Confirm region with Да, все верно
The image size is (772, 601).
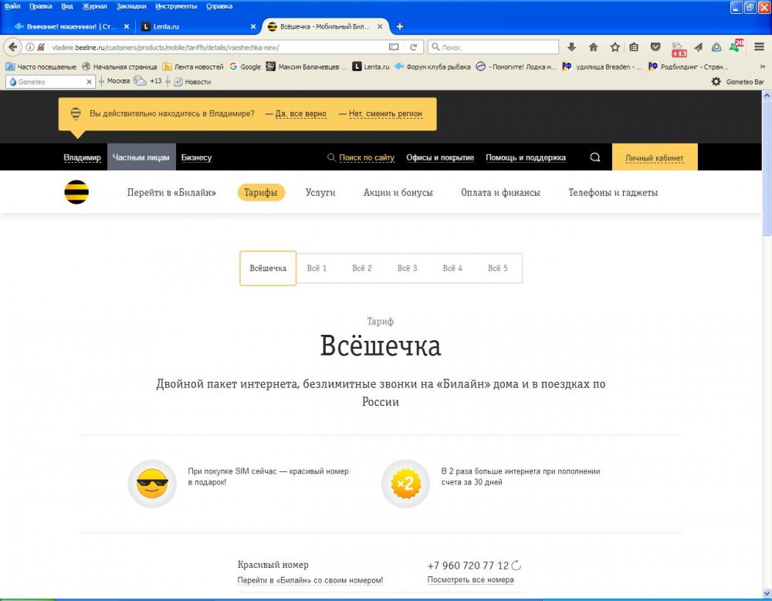click(300, 113)
